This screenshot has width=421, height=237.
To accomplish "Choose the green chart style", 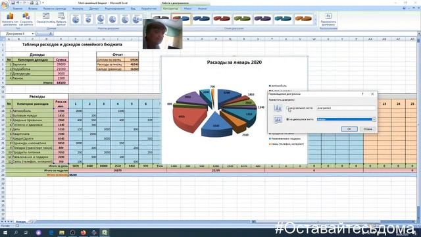I will (x=242, y=19).
